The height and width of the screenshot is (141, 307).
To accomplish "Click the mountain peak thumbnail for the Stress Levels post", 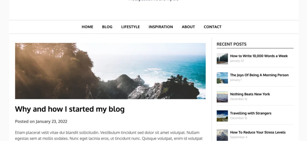I will tap(222, 135).
